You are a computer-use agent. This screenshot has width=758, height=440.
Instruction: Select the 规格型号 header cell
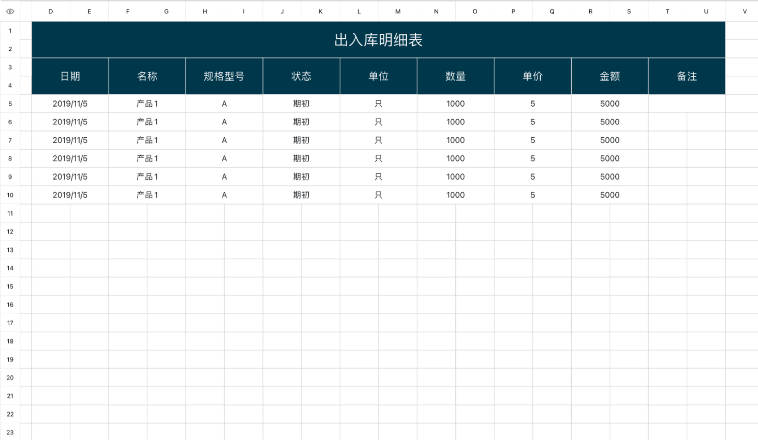(224, 76)
